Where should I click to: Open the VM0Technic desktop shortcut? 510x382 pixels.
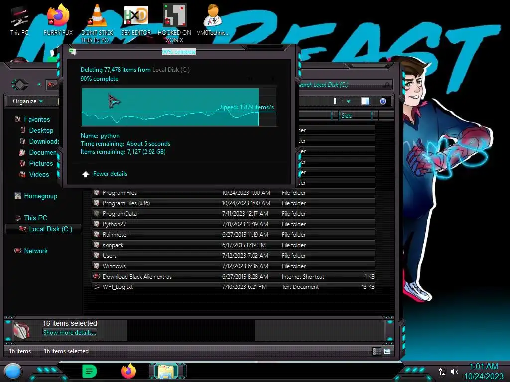coord(213,20)
